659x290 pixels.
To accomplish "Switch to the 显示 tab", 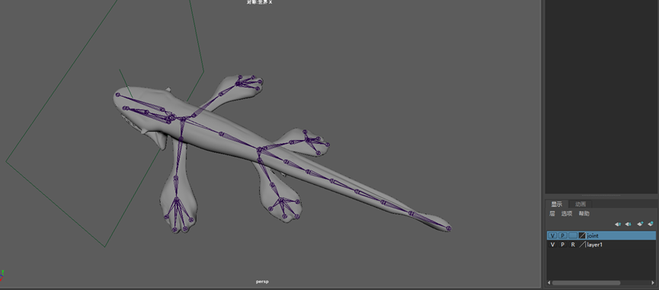I will pos(556,205).
